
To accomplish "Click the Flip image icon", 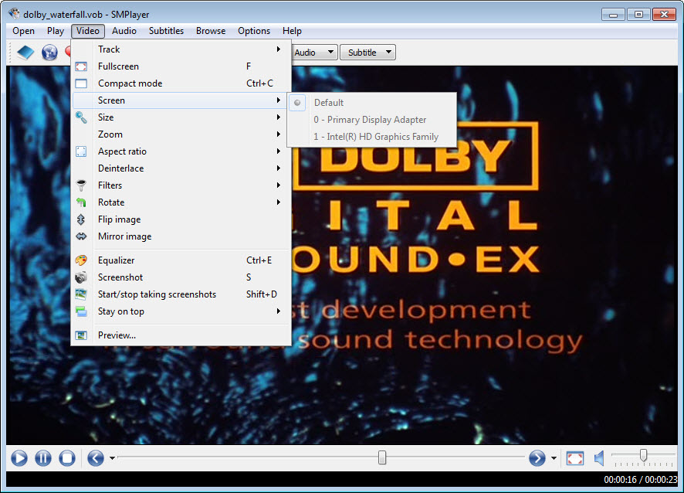I will point(81,219).
